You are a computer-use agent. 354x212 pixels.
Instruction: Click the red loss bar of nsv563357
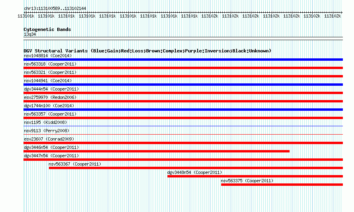(x=183, y=118)
